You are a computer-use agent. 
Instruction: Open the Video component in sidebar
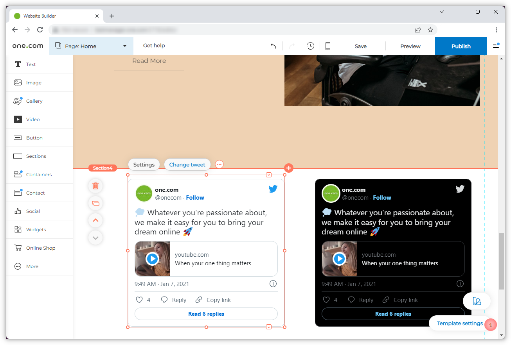pos(40,120)
